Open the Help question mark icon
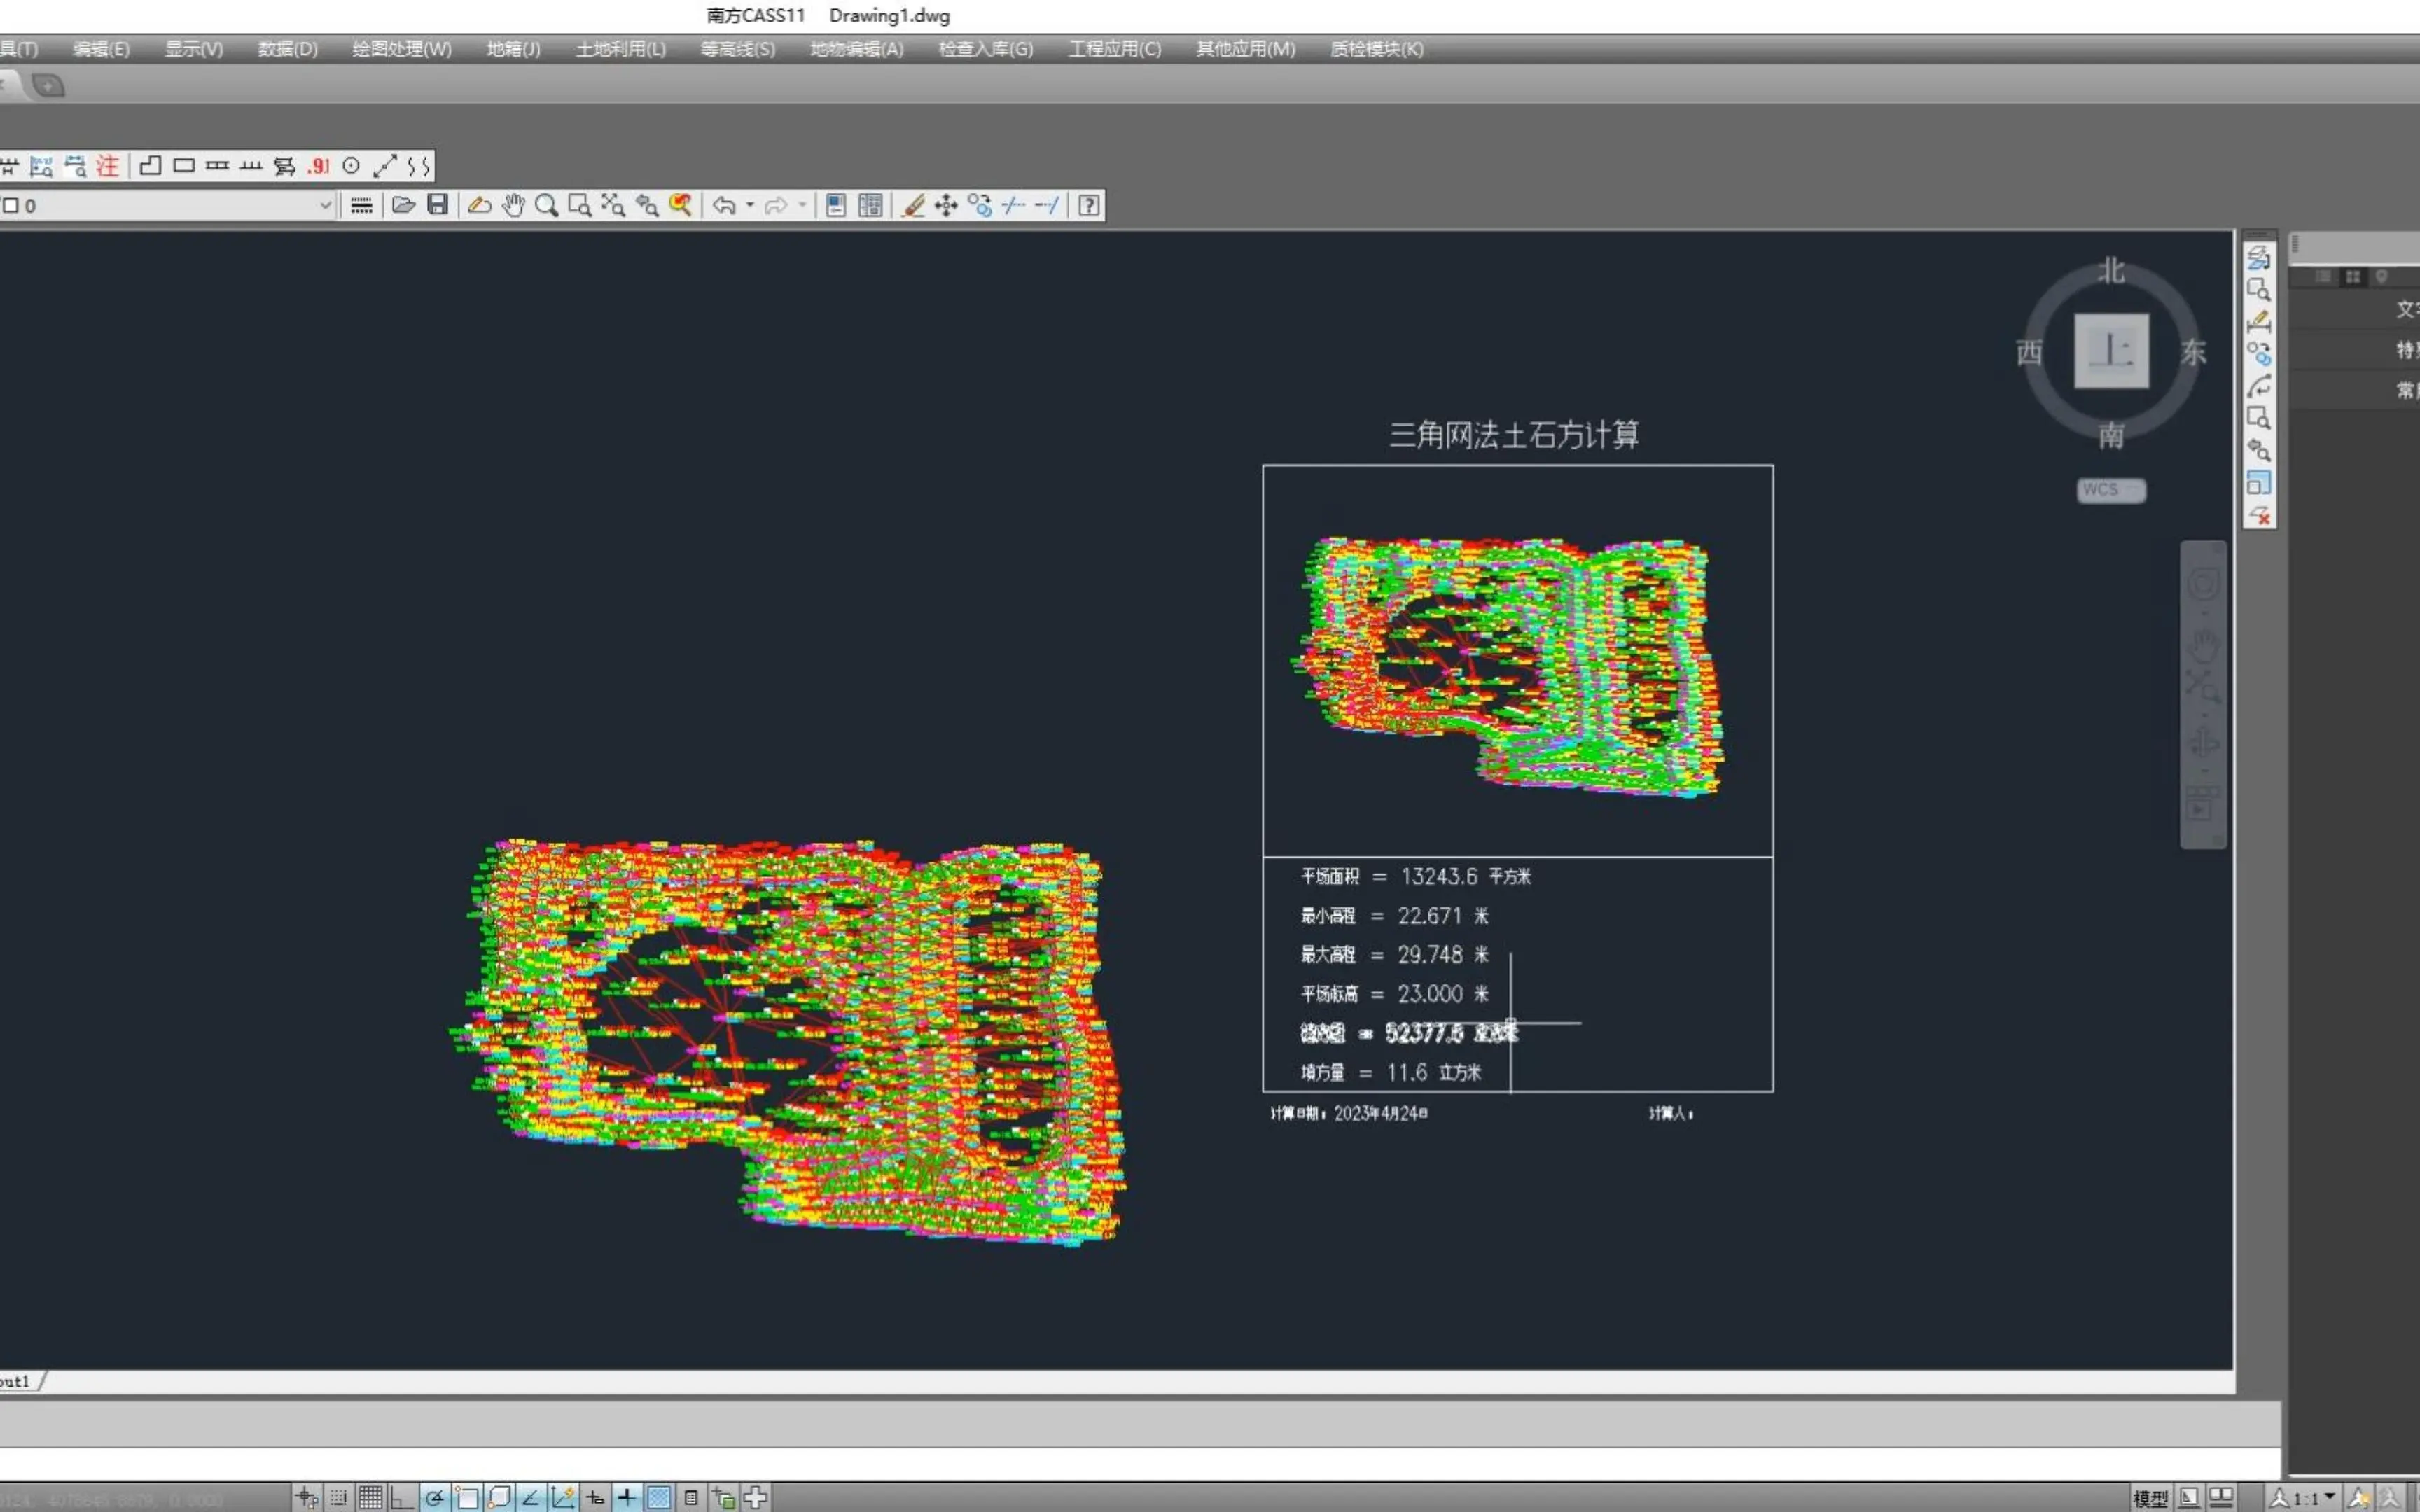The height and width of the screenshot is (1512, 2420). [1089, 205]
